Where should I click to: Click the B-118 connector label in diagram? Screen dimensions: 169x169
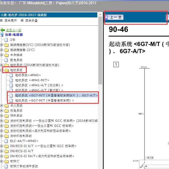(x=150, y=158)
